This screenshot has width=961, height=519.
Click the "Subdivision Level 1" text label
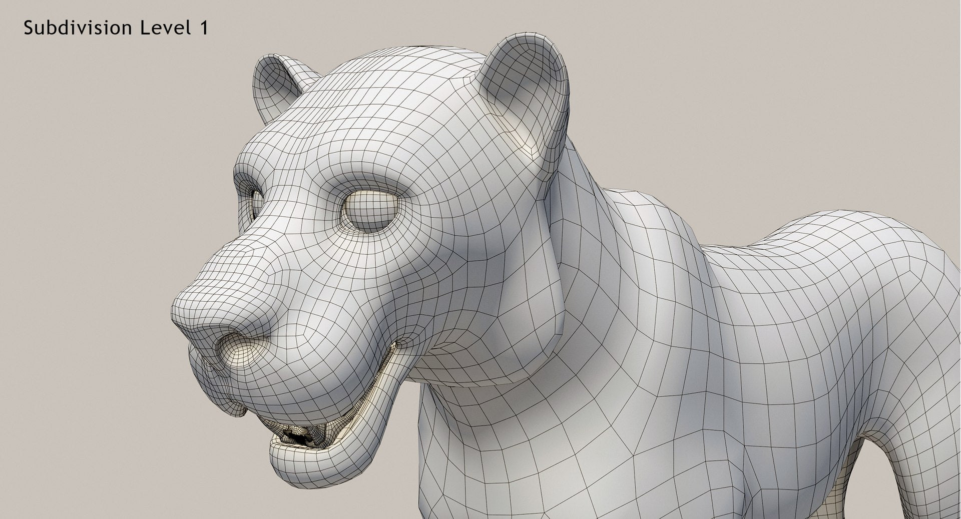(x=116, y=28)
